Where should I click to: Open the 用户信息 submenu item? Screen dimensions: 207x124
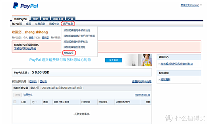tap(68, 24)
